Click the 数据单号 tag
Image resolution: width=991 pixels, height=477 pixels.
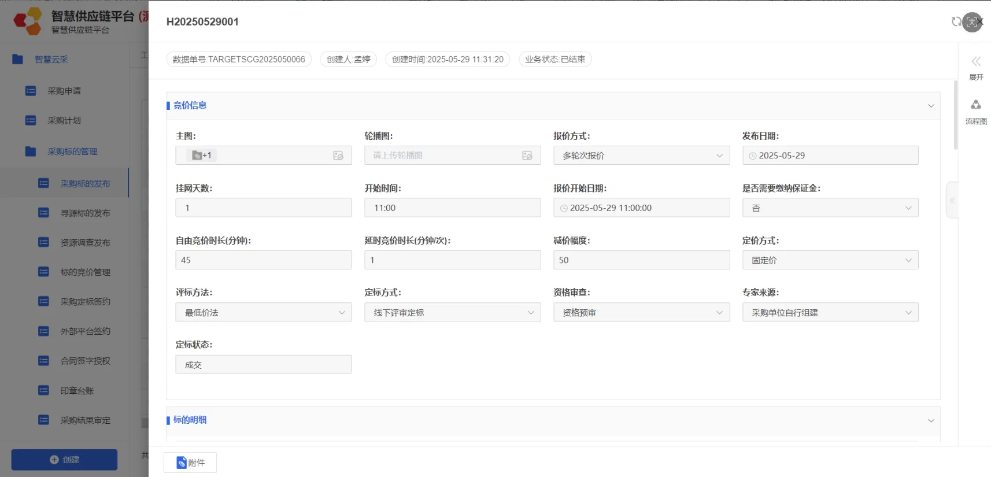click(x=239, y=59)
